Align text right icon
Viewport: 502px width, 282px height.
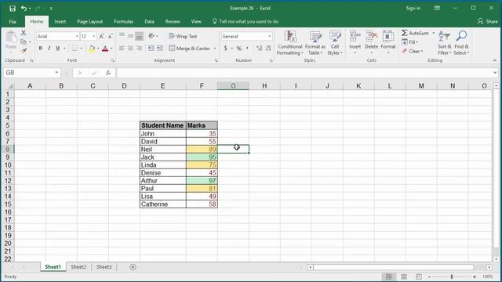click(x=140, y=49)
